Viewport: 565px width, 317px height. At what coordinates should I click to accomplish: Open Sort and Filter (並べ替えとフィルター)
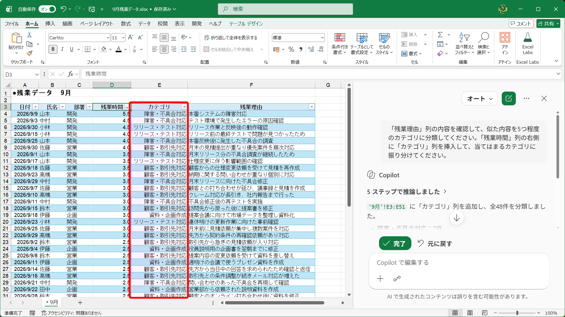[x=464, y=43]
